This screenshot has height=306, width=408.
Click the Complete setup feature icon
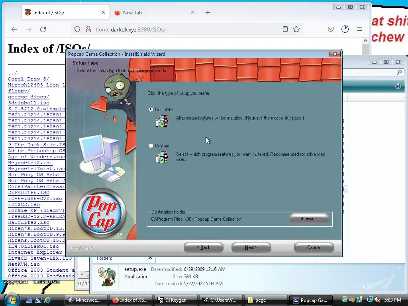point(162,121)
